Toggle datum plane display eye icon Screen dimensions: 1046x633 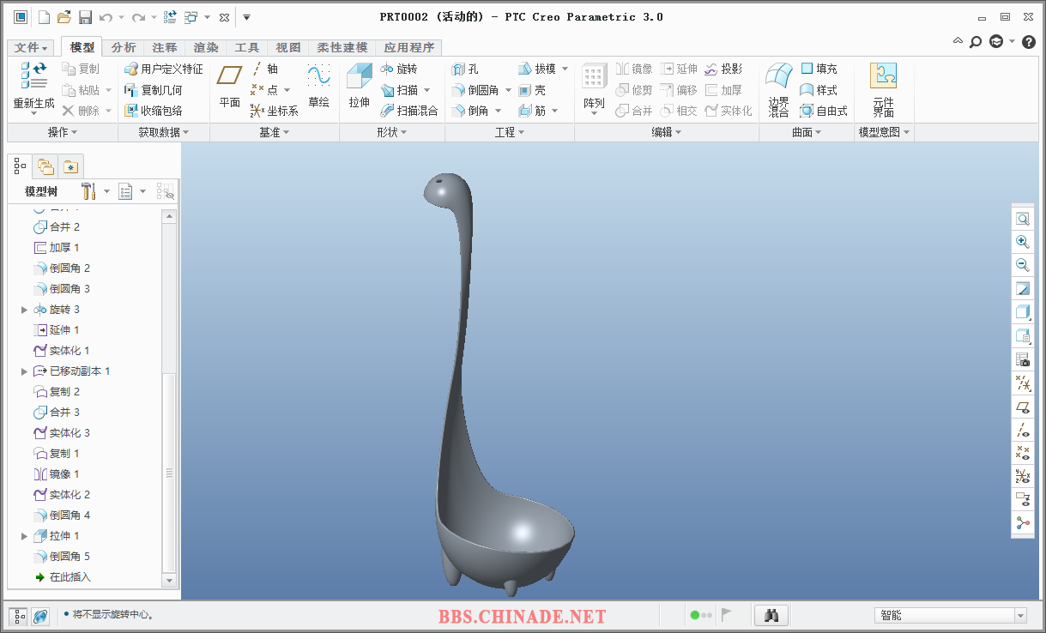click(1022, 407)
